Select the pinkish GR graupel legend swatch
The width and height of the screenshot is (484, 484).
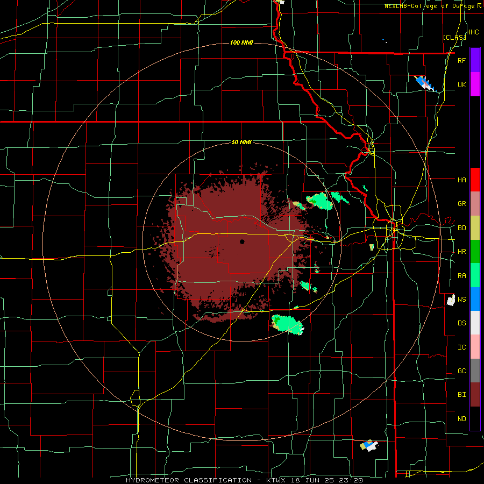tap(475, 204)
